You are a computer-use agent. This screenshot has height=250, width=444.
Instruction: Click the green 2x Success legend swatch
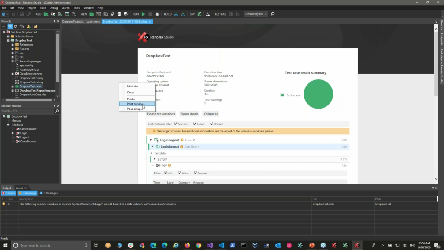click(x=282, y=95)
